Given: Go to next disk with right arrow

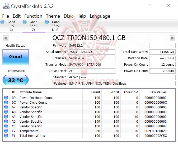Looking at the screenshot, I should tap(172, 38).
